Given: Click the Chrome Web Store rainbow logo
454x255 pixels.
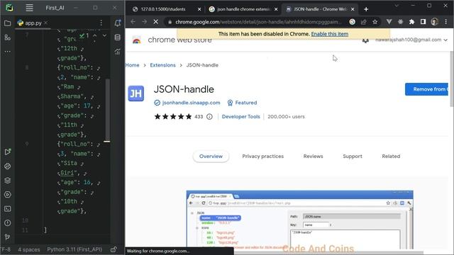Looking at the screenshot, I should click(x=136, y=40).
